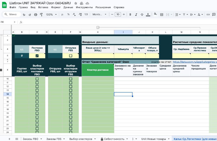
Task: Apply strikethrough formatting
Action: pos(142,14)
